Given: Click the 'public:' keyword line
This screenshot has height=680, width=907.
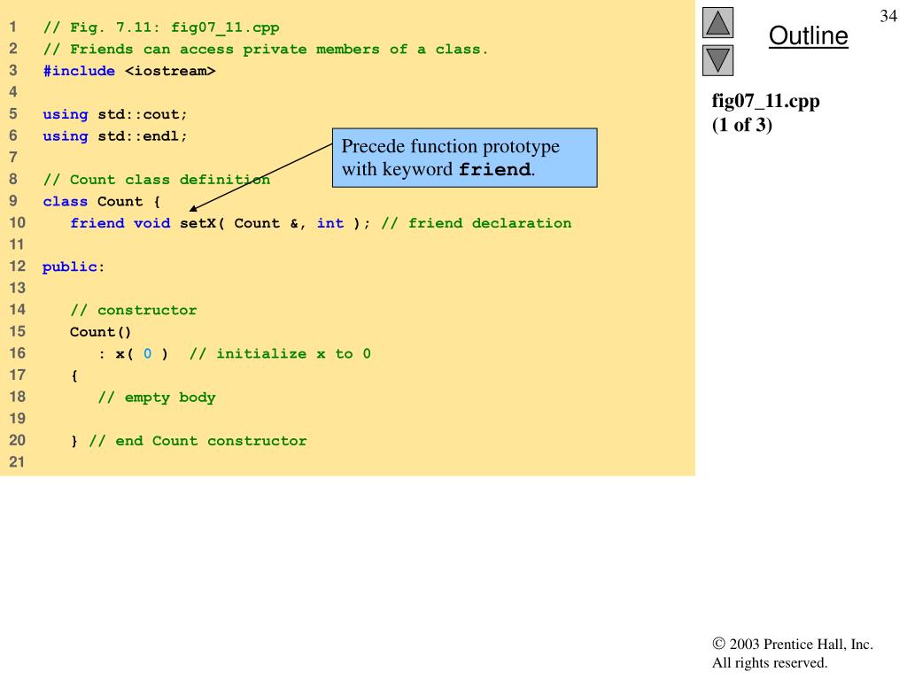Looking at the screenshot, I should pyautogui.click(x=74, y=267).
